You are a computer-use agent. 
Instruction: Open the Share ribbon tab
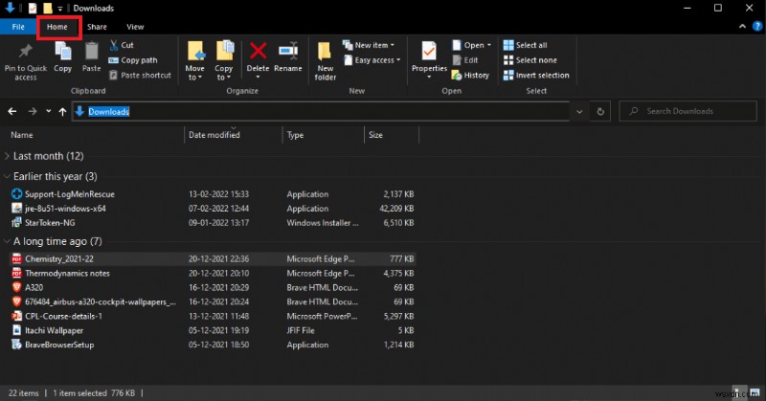[97, 27]
